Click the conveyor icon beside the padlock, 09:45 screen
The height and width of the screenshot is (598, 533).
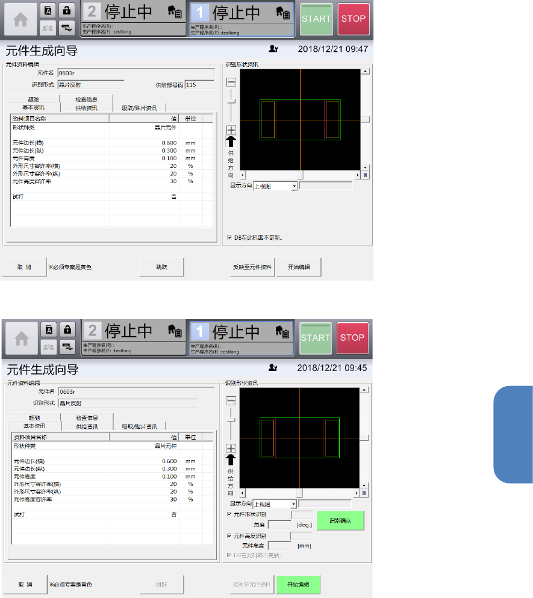point(67,347)
